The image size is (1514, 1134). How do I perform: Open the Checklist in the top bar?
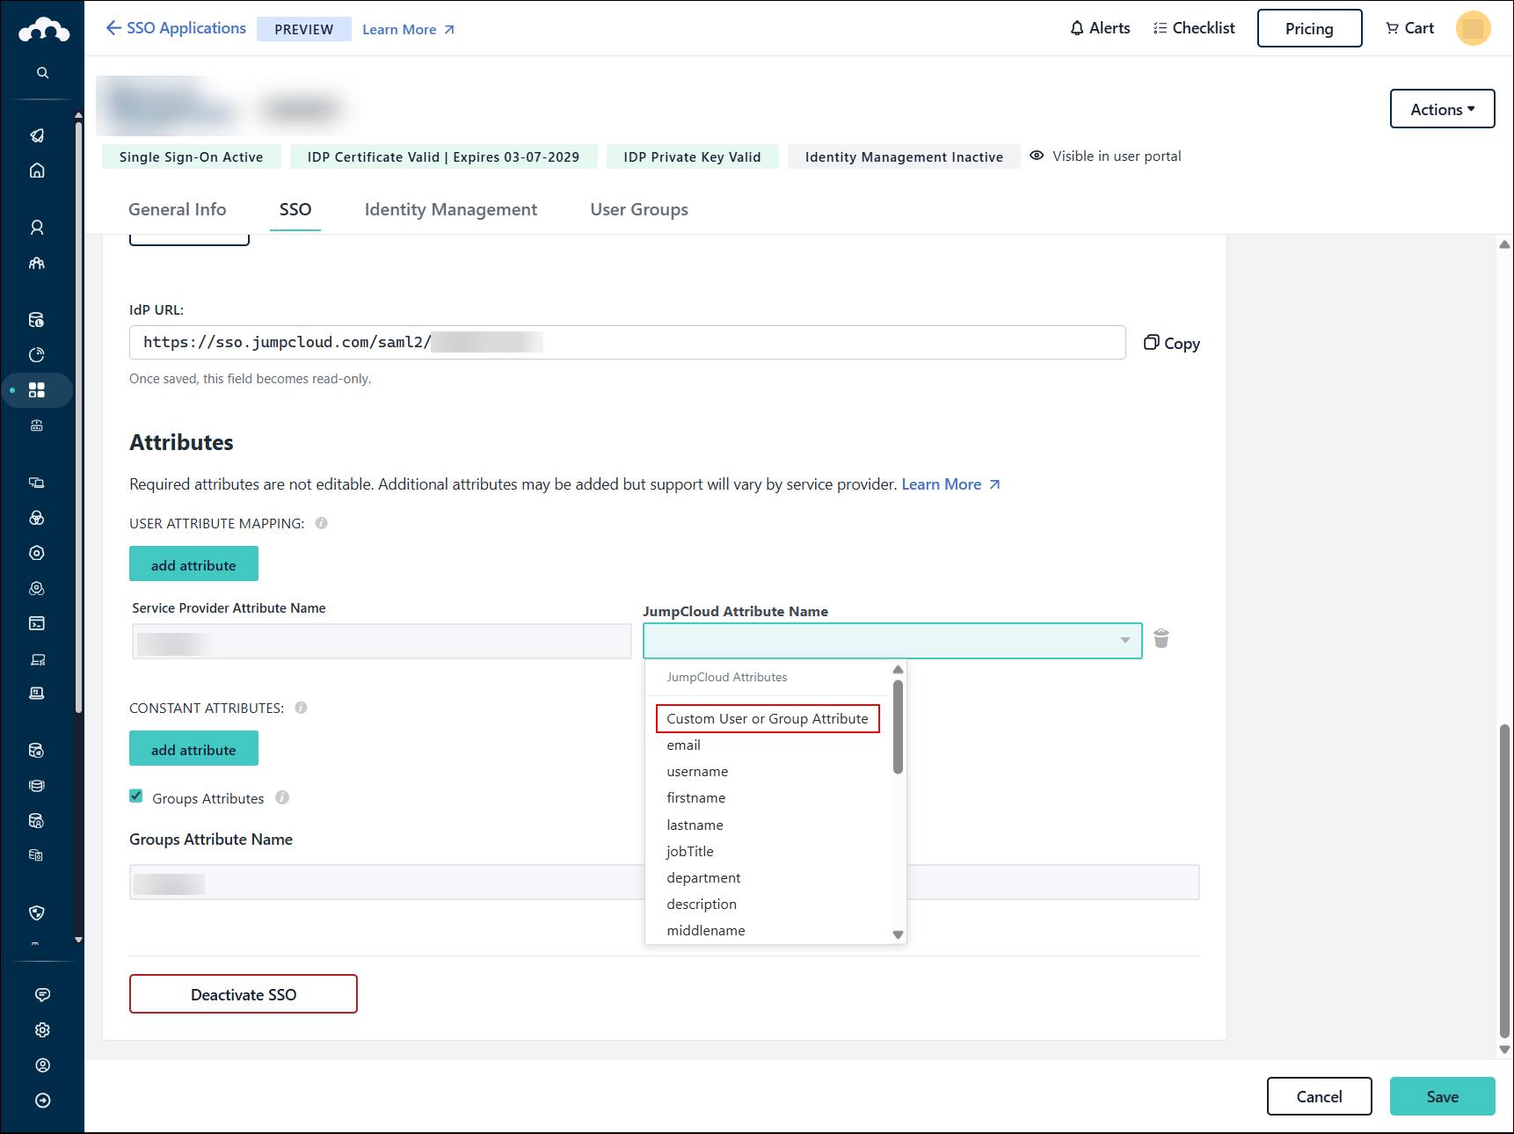tap(1194, 28)
